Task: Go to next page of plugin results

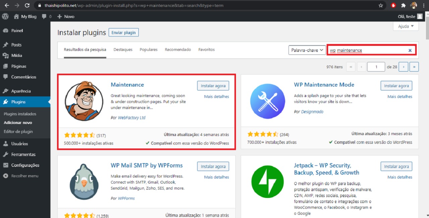Action: pos(404,67)
